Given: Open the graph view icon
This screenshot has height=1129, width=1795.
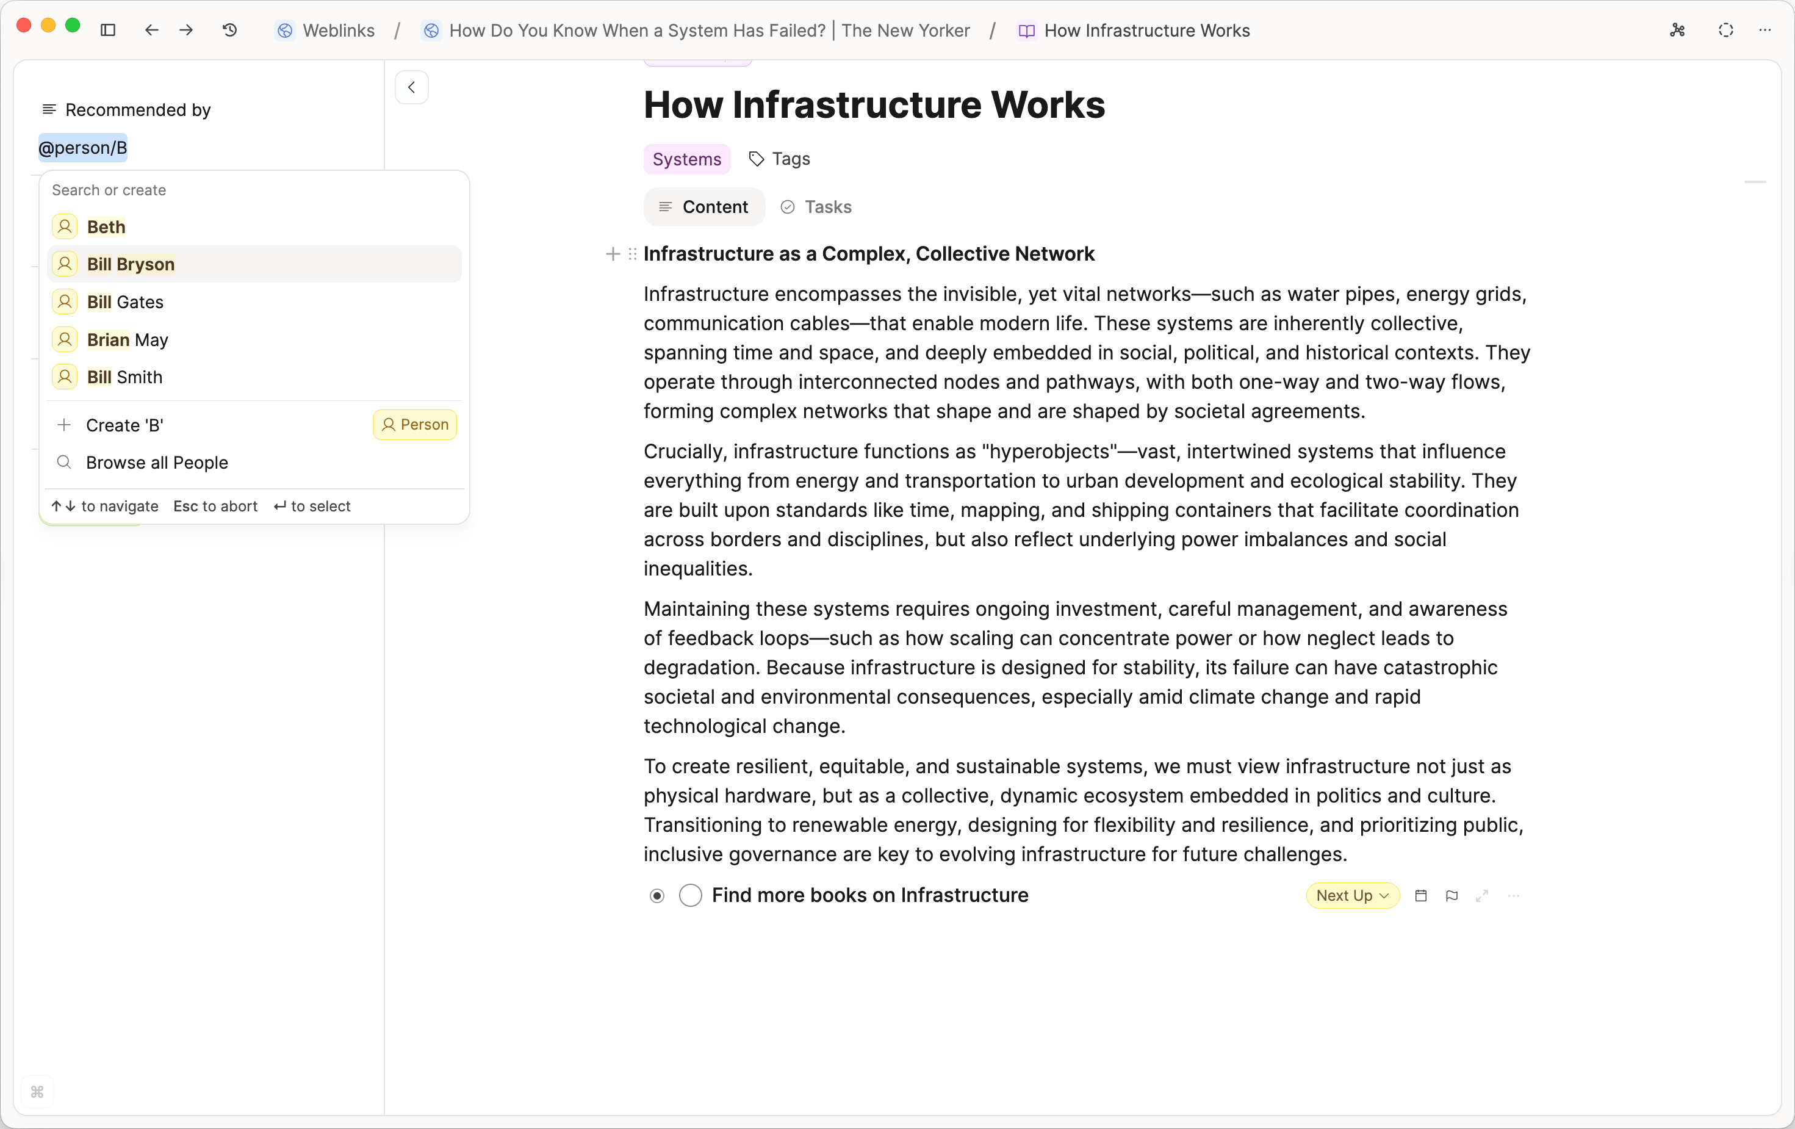Looking at the screenshot, I should click(x=1677, y=30).
